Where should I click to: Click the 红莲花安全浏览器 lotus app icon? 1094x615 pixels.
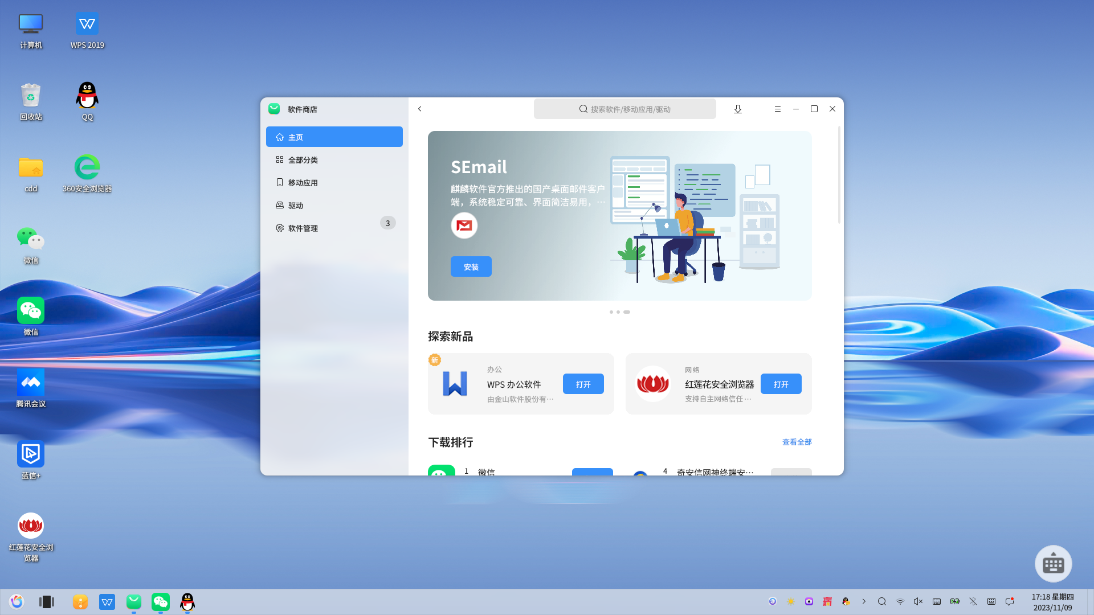point(653,384)
